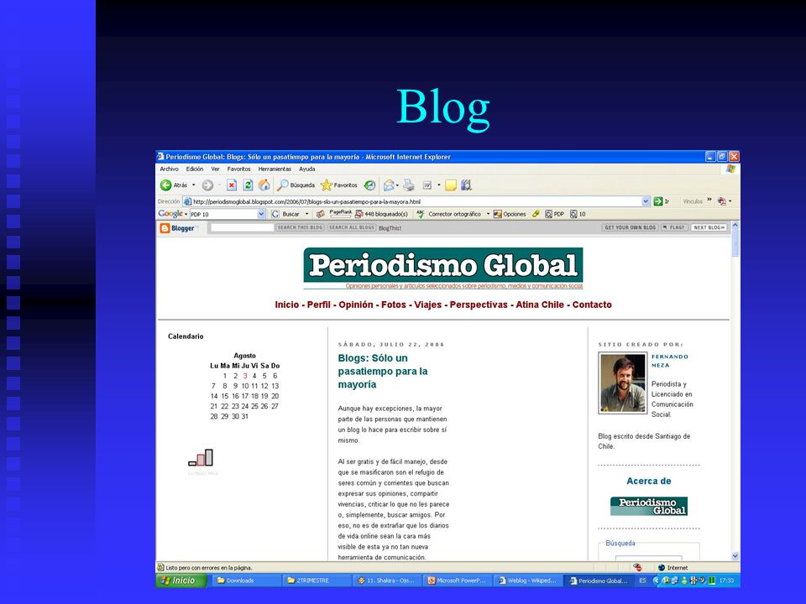Click the highlighter icon in the Google toolbar
Image resolution: width=806 pixels, height=604 pixels.
coord(536,214)
